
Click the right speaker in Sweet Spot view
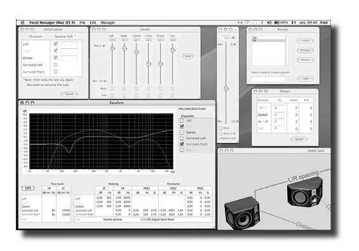click(x=305, y=191)
